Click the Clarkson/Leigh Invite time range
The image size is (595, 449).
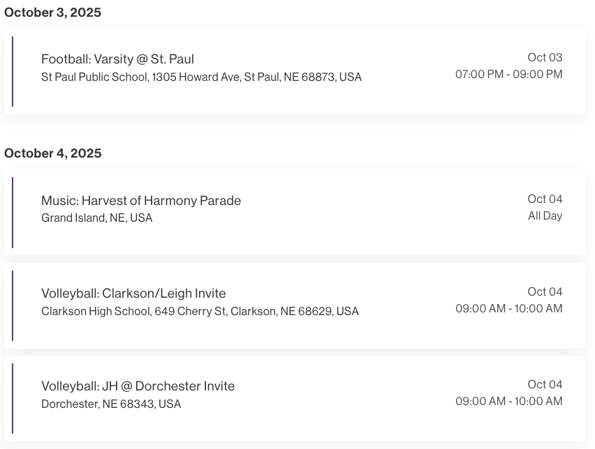pos(508,309)
